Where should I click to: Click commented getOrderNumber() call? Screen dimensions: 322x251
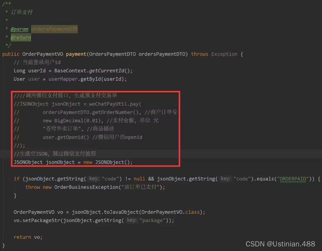(x=116, y=113)
